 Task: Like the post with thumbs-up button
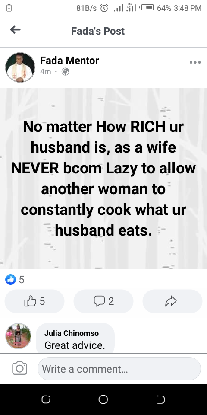click(34, 301)
